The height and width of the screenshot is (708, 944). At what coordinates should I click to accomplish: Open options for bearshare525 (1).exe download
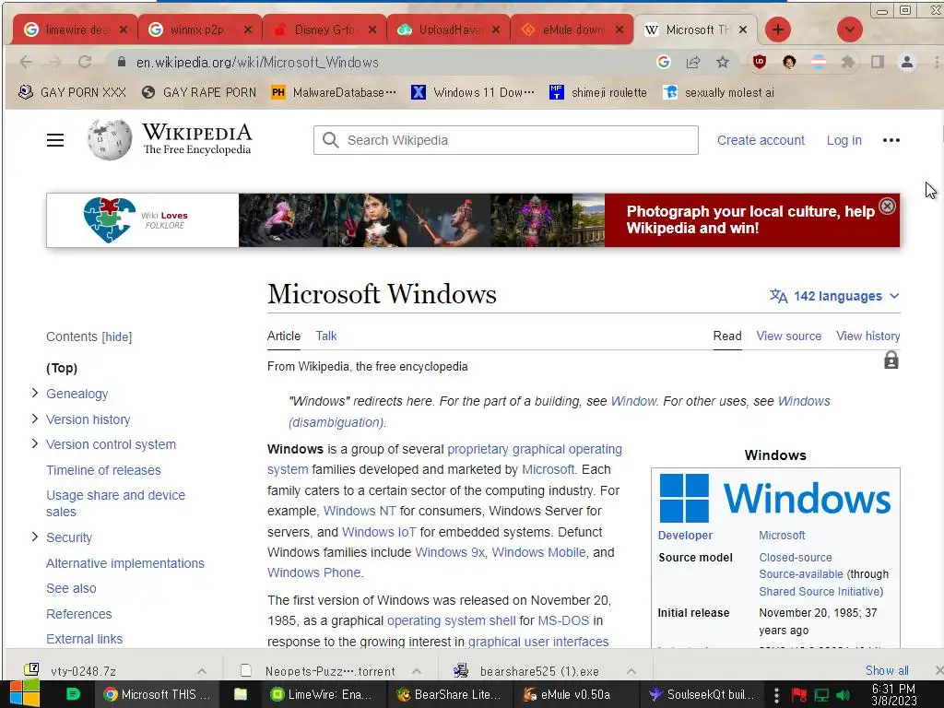tap(631, 671)
